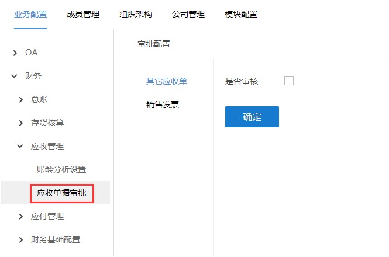Image resolution: width=389 pixels, height=257 pixels.
Task: Select the 业务配置 tab
Action: tap(30, 14)
